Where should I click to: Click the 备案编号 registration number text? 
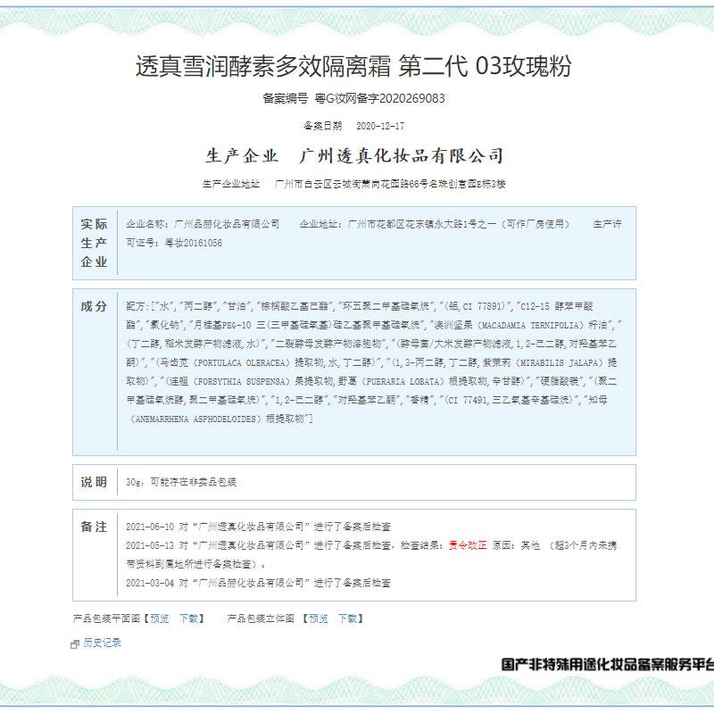353,99
